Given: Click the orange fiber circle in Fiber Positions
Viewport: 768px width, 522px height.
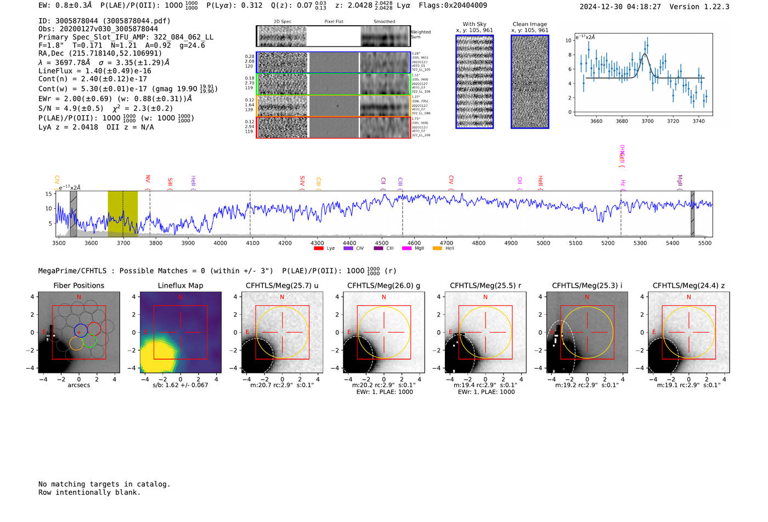Looking at the screenshot, I should pyautogui.click(x=76, y=343).
